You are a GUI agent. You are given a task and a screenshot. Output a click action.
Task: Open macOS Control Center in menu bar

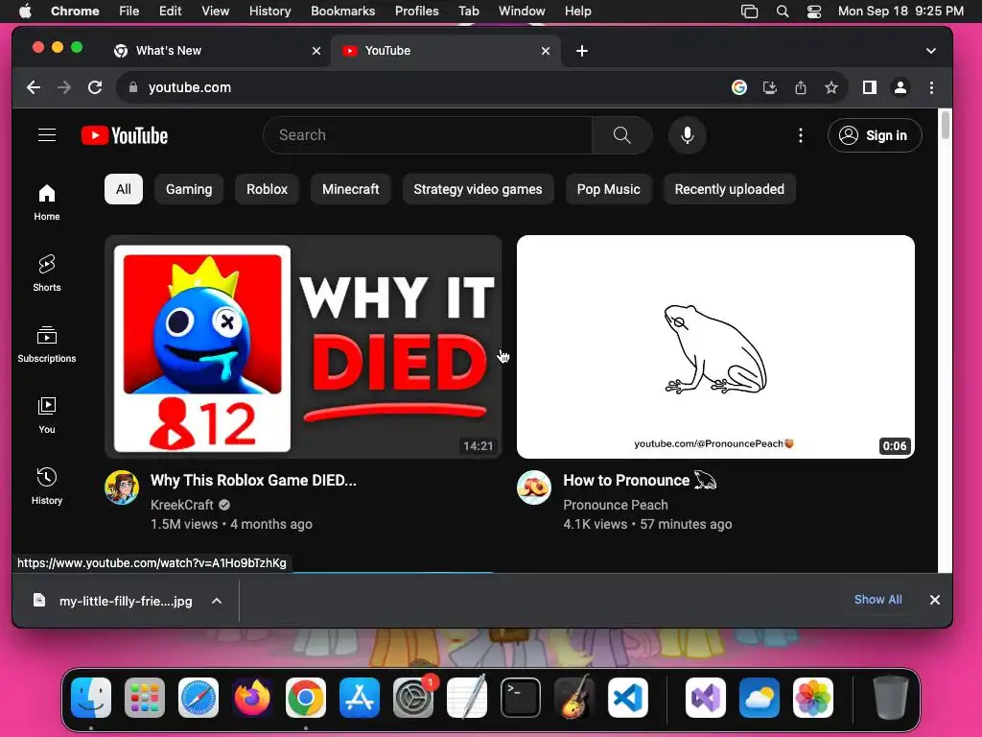pyautogui.click(x=813, y=12)
